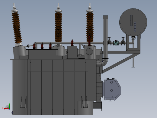Select the lower-right oil level gauge on conservator
The image size is (157, 118).
(x=135, y=27)
